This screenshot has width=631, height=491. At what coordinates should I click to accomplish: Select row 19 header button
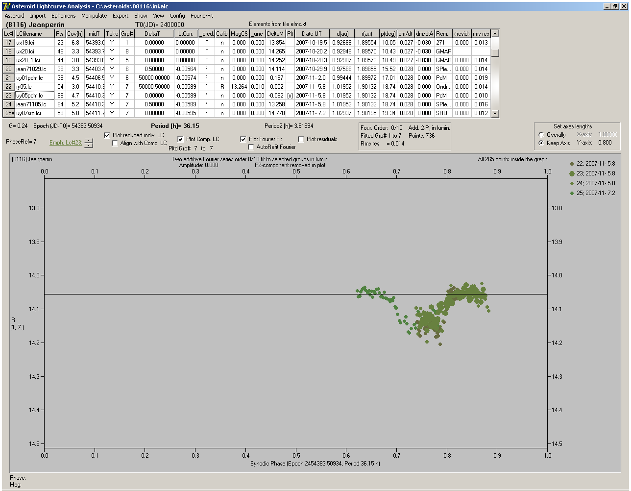coord(9,60)
